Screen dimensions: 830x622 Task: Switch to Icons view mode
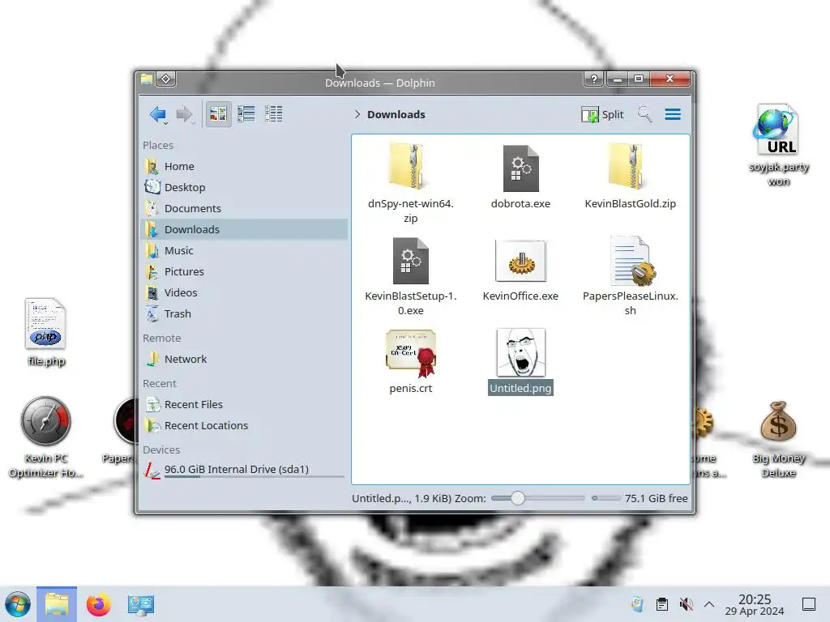[x=218, y=113]
